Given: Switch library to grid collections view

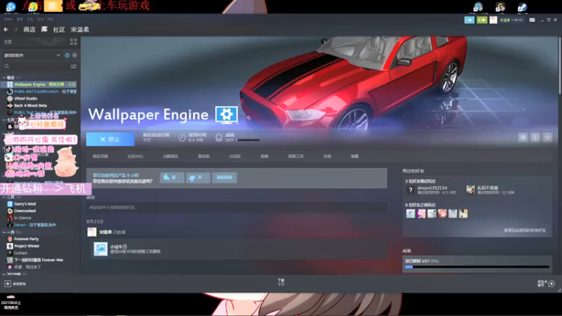Looking at the screenshot, I should pyautogui.click(x=74, y=42).
